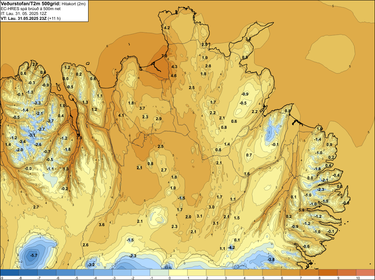This screenshot has width=375, height=280.
Task: Click the 2.9 temperature value
Action: 159,119
